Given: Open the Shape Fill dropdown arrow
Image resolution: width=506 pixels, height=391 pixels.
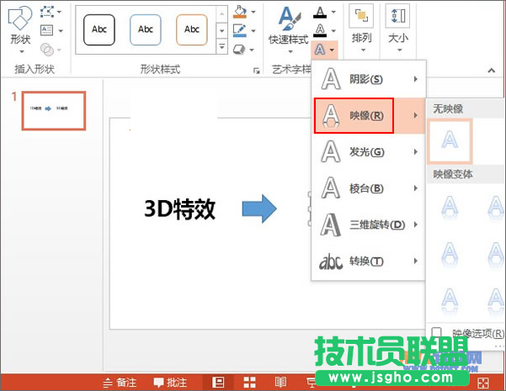Looking at the screenshot, I should (253, 12).
